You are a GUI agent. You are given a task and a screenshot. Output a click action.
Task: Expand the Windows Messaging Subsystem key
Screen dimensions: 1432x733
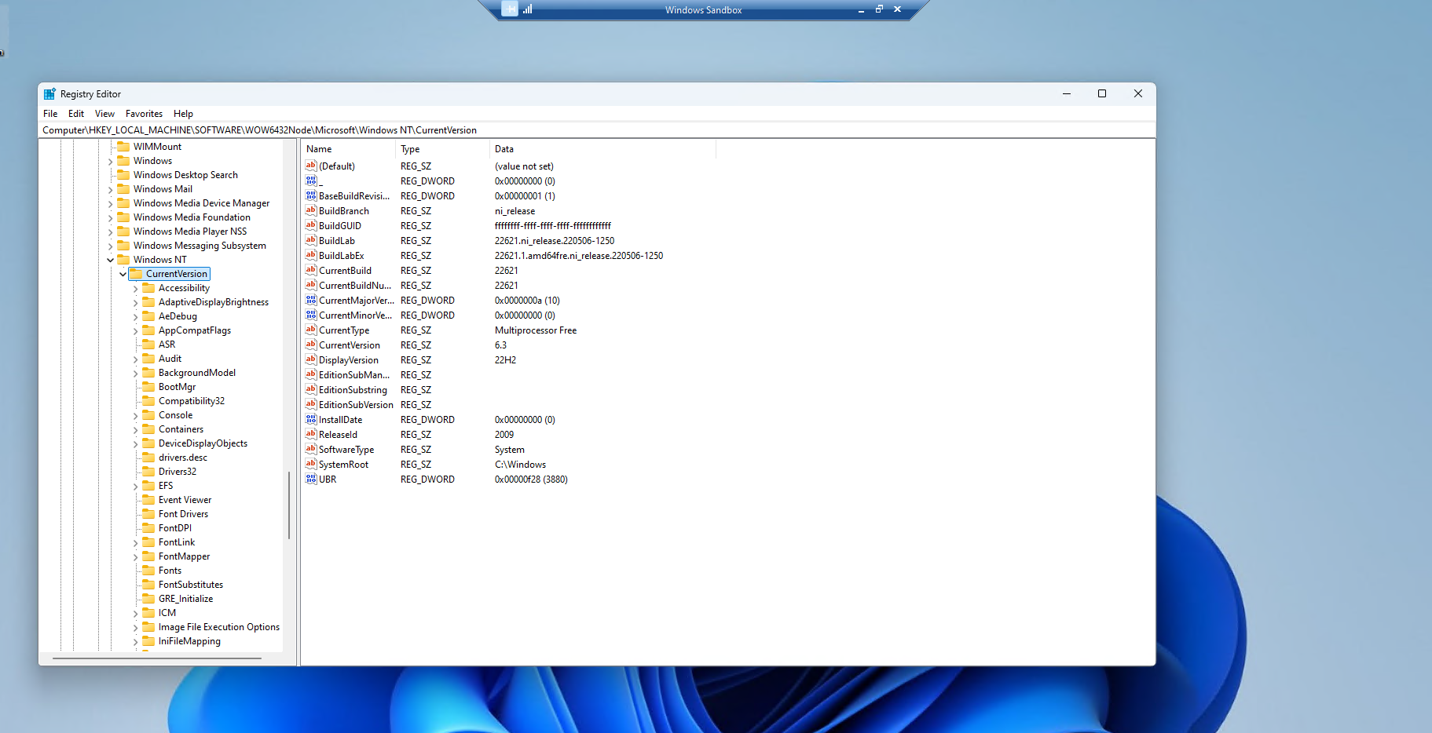(x=110, y=246)
